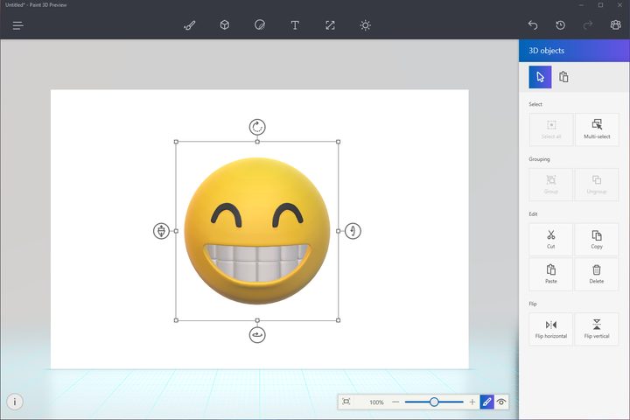
Task: Open the hamburger menu
Action: click(x=18, y=26)
